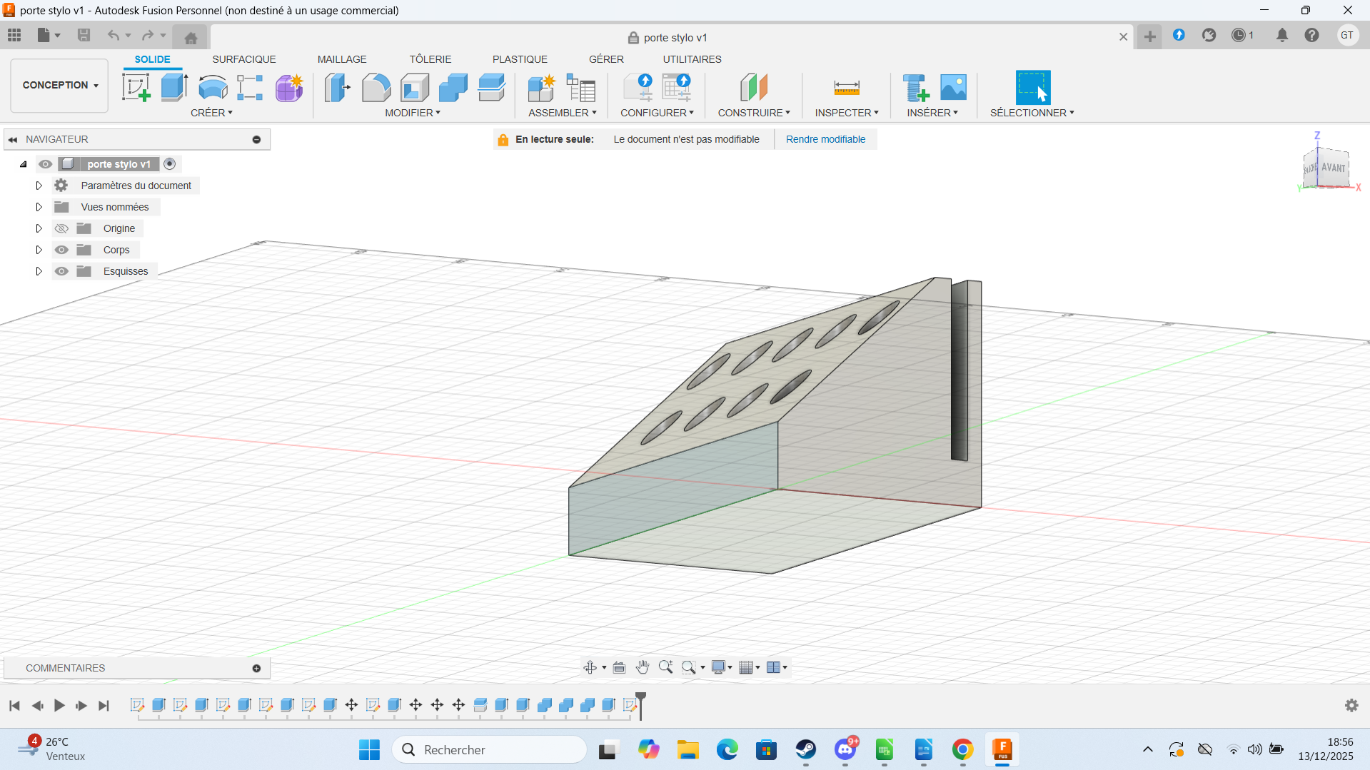Screen dimensions: 1370x770
Task: Select the Extrude tool icon
Action: [173, 88]
